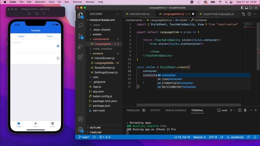
Task: Open package.json in explorer
Action: (x=102, y=106)
